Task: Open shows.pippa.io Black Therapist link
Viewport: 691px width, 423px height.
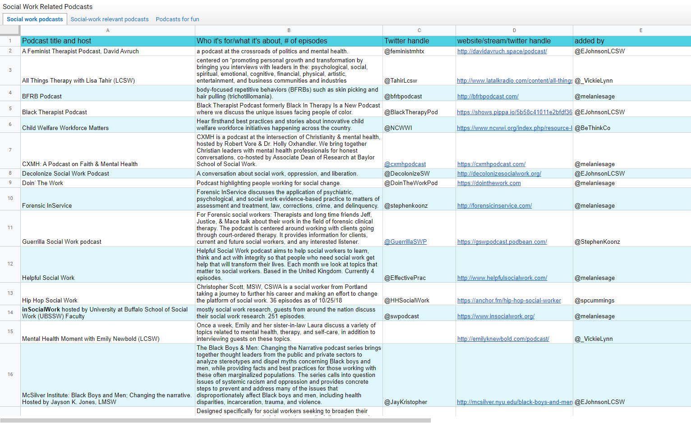Action: tap(515, 112)
